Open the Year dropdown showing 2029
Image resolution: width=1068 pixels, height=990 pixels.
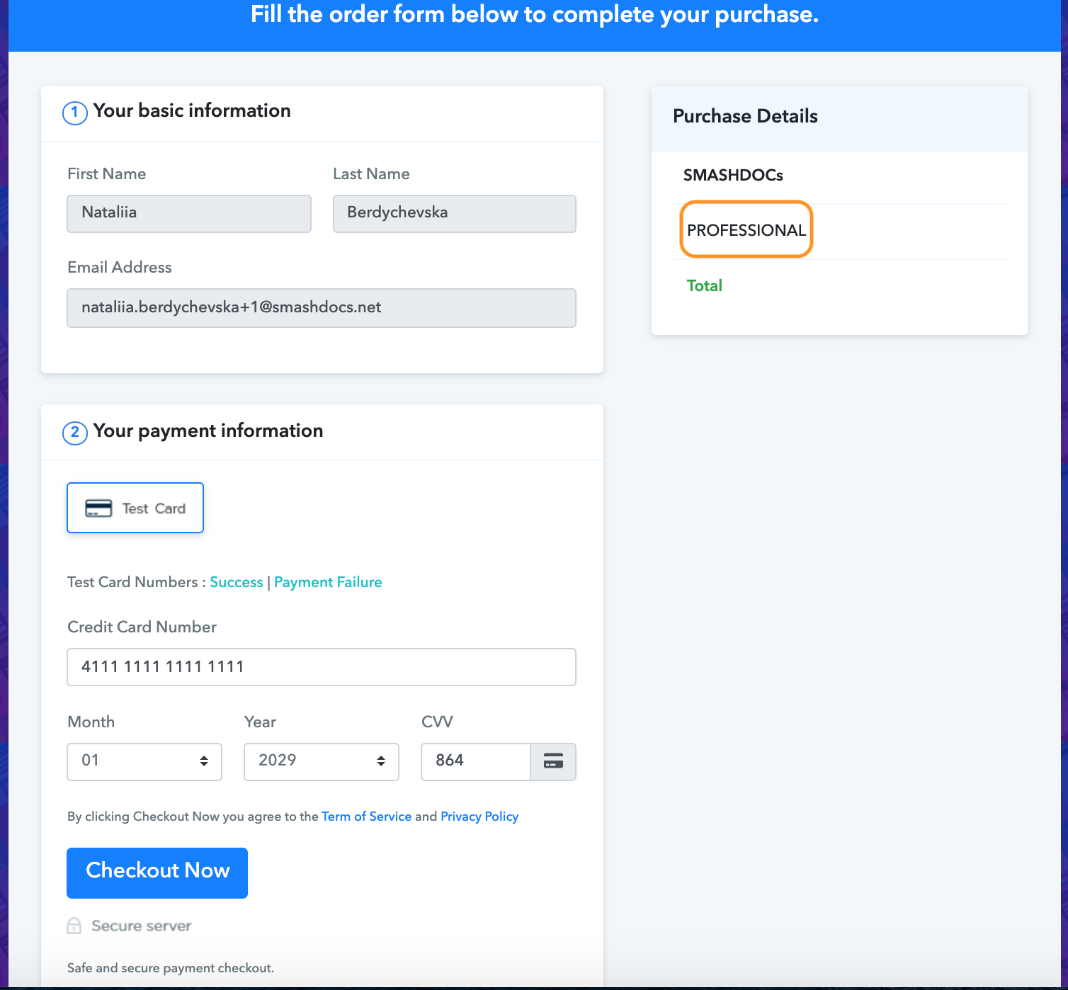click(x=322, y=761)
